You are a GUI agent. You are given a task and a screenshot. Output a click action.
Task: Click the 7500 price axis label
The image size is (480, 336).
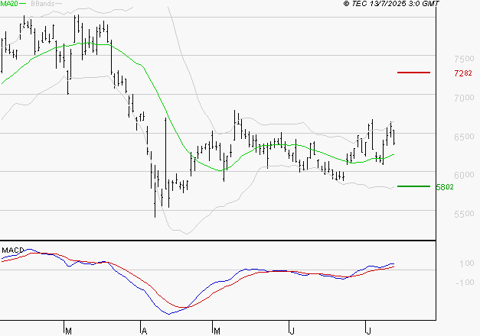point(463,60)
